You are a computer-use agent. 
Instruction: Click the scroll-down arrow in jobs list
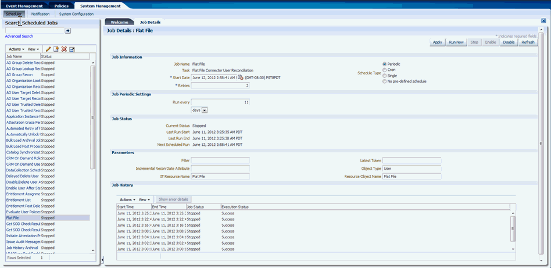[93, 251]
